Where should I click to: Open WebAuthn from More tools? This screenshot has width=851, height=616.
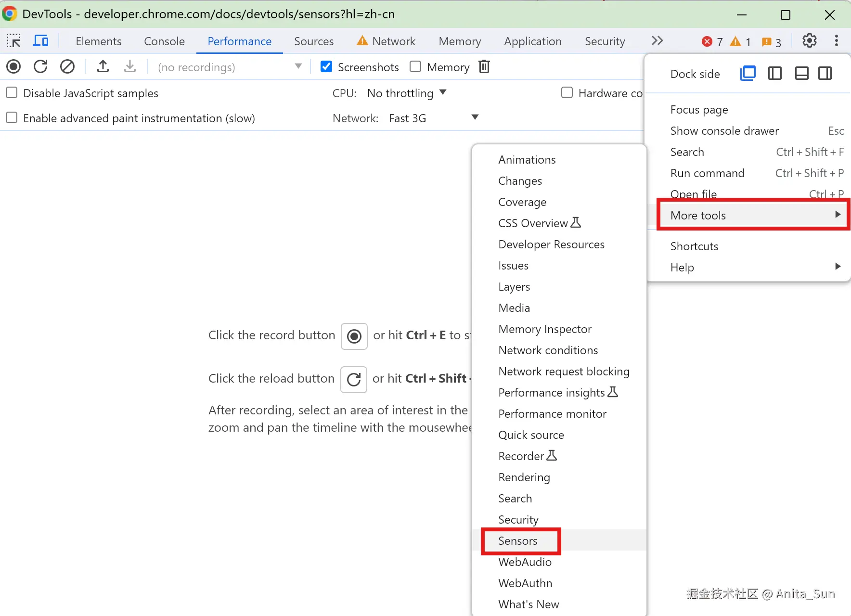(x=559, y=583)
